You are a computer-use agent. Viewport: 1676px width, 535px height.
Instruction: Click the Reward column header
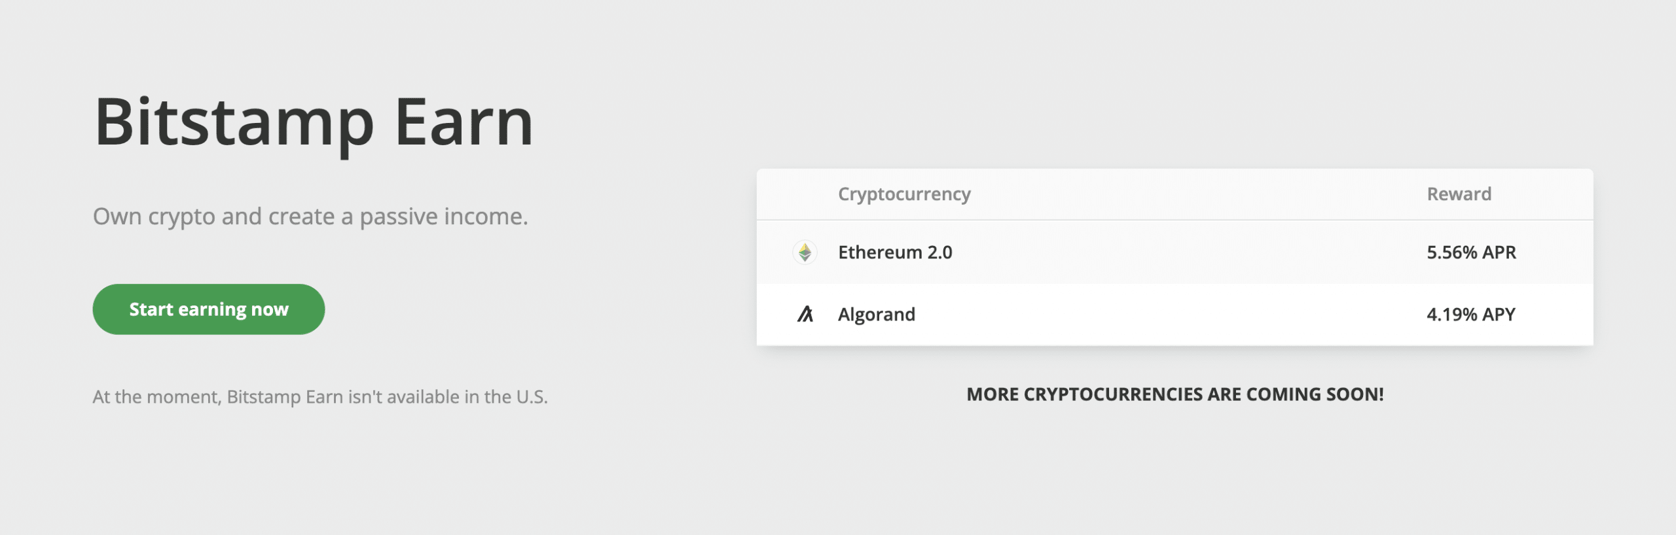pyautogui.click(x=1459, y=194)
